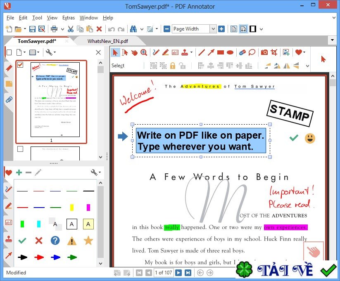Expand the document tabs list dropdown
Screen dimensions: 340x281
[332, 40]
